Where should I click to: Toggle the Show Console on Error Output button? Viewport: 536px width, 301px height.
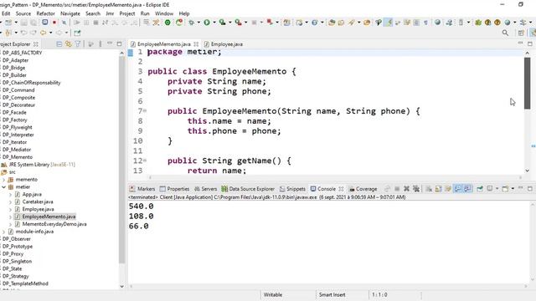pos(467,189)
